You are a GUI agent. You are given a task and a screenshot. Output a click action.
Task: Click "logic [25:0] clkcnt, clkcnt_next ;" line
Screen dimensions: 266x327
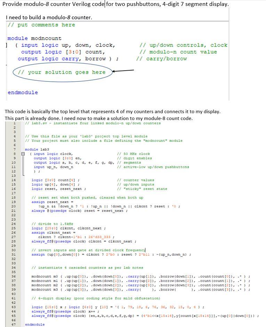pyautogui.click(x=68, y=228)
